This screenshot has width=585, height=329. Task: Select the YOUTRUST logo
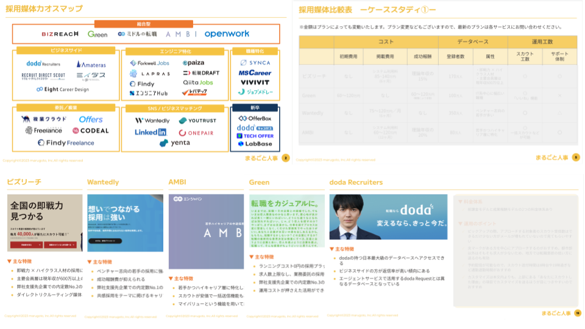point(197,121)
